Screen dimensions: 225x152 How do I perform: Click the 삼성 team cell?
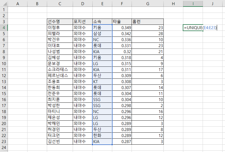pos(102,34)
